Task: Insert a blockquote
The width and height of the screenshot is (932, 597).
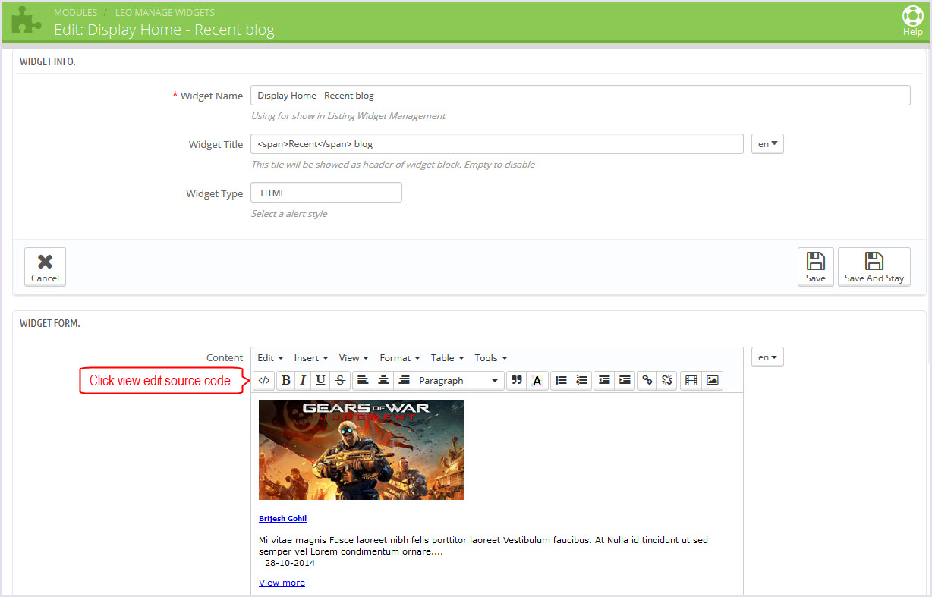Action: point(517,380)
